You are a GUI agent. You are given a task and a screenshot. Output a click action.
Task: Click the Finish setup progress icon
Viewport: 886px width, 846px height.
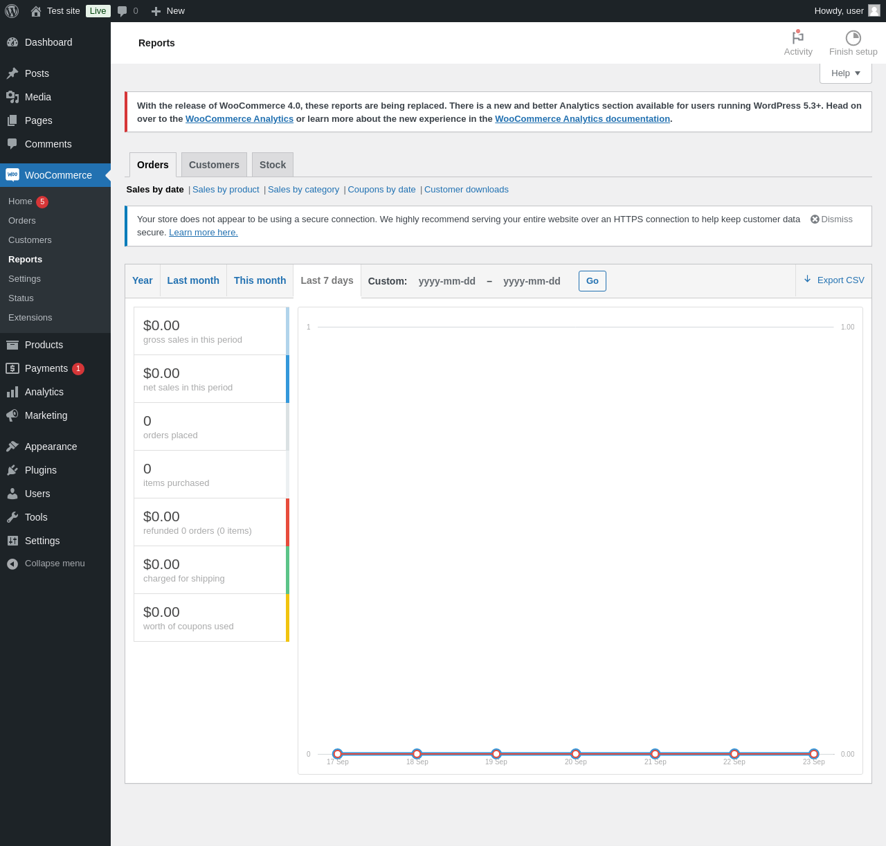point(853,38)
